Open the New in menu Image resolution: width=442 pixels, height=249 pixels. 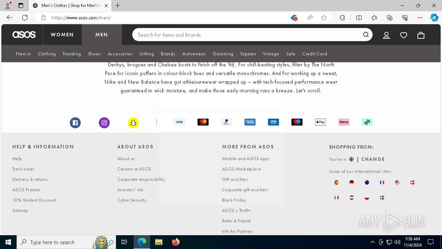click(x=23, y=54)
